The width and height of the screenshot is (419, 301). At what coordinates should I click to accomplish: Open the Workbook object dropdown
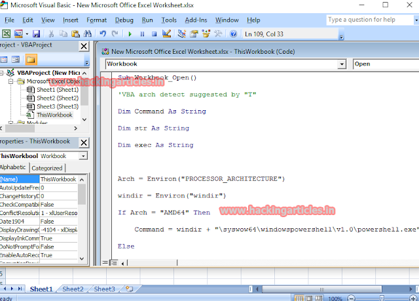[342, 64]
